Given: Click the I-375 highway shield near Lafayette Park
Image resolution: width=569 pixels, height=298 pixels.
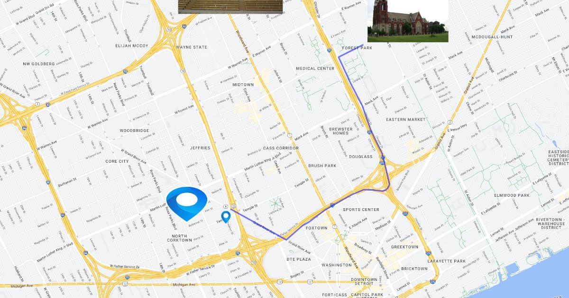Looking at the screenshot, I should [x=428, y=254].
